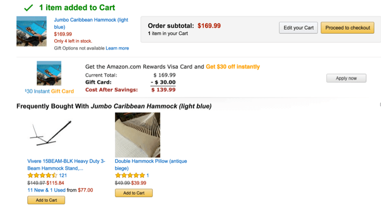This screenshot has height=210, width=381.
Task: Open the Jumbo Caribbean Hammock cart thumbnail
Action: pyautogui.click(x=31, y=31)
